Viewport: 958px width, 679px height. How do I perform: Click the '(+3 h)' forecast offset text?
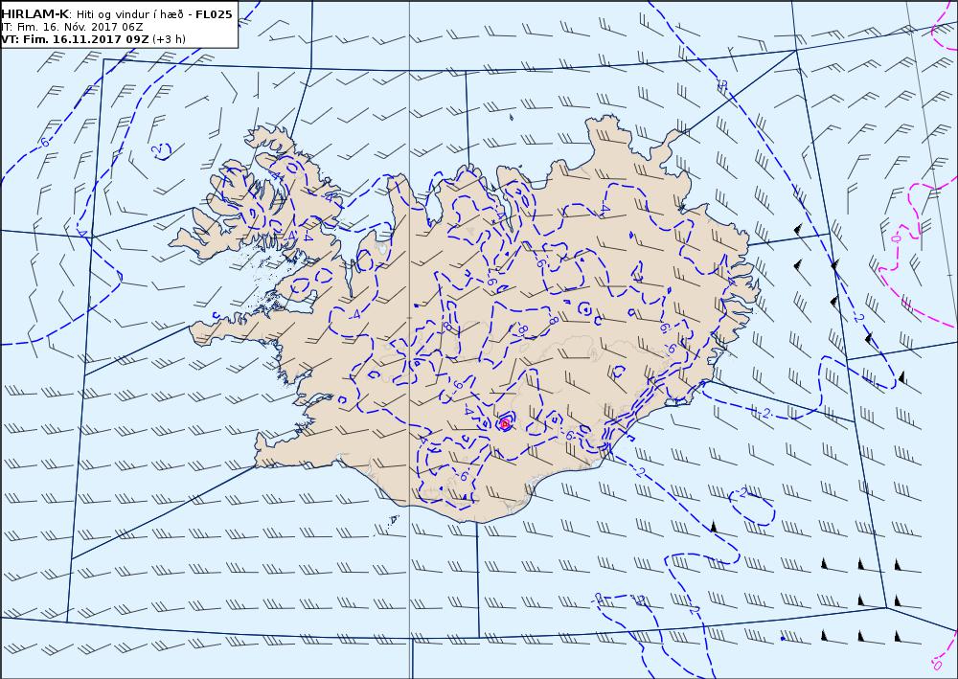pyautogui.click(x=169, y=39)
